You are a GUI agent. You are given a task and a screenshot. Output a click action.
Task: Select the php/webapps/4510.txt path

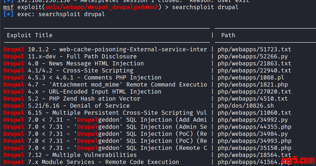tap(252, 99)
